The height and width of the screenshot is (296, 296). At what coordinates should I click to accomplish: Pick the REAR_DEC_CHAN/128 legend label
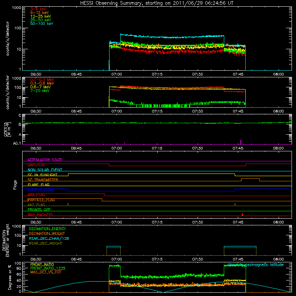(49, 239)
